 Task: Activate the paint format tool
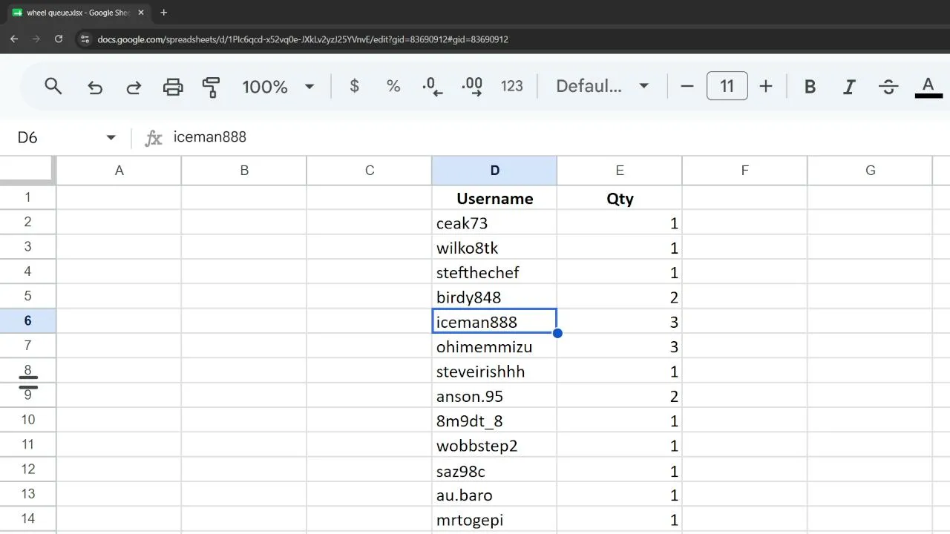click(x=212, y=87)
